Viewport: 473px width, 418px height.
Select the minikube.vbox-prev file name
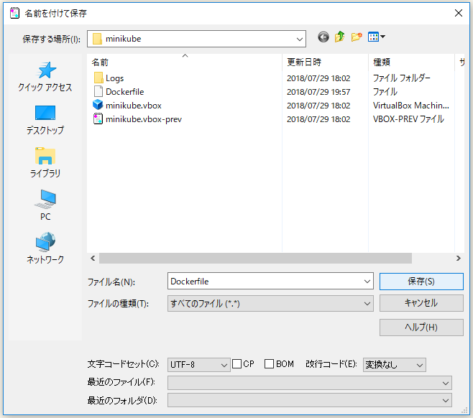(144, 119)
